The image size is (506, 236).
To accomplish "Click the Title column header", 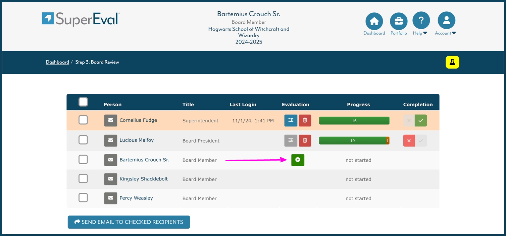I will [x=188, y=104].
